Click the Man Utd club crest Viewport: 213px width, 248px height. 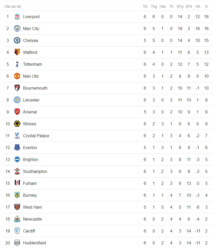17,76
